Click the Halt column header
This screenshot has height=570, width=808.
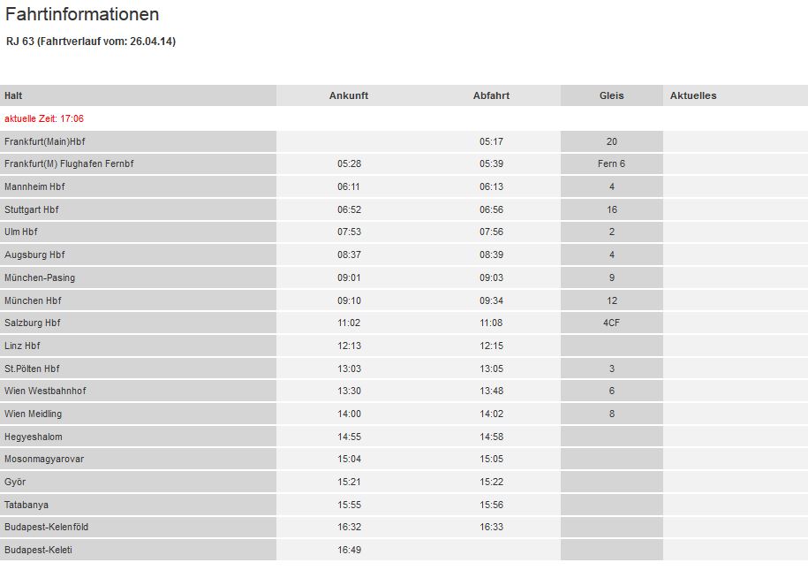click(x=13, y=95)
